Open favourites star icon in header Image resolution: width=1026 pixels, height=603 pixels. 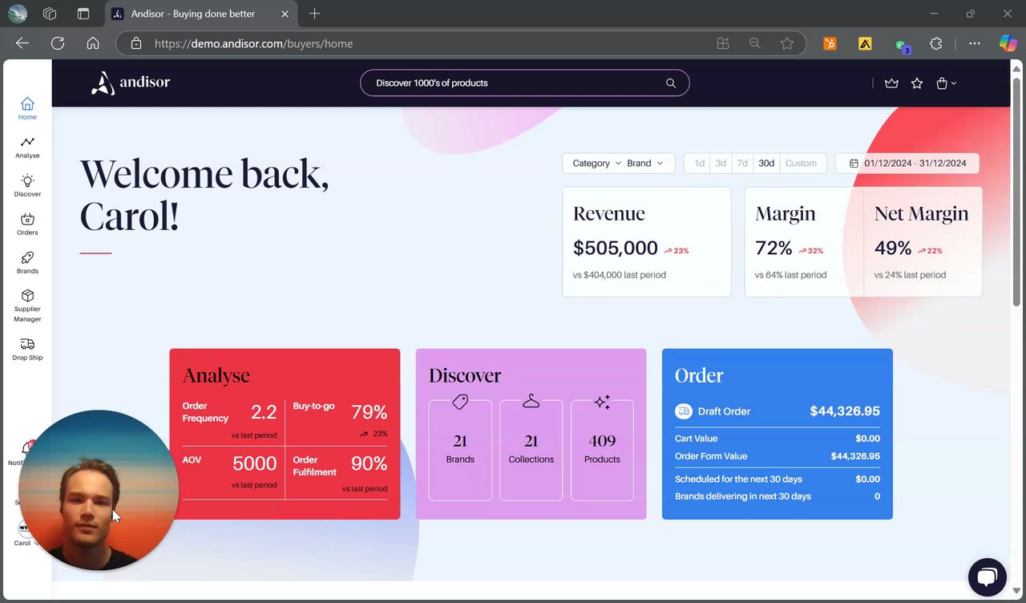tap(917, 83)
